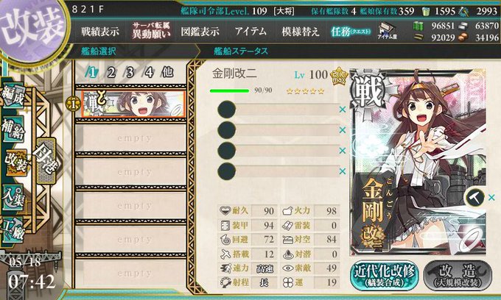Open the 他 (other ships) tab
Image resolution: width=501 pixels, height=300 pixels.
[x=167, y=72]
